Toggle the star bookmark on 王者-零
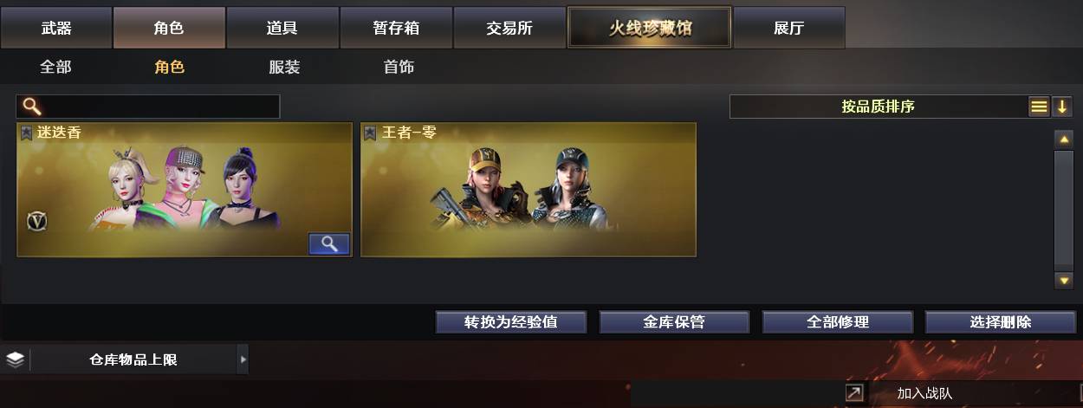Viewport: 1083px width, 408px height. [370, 133]
